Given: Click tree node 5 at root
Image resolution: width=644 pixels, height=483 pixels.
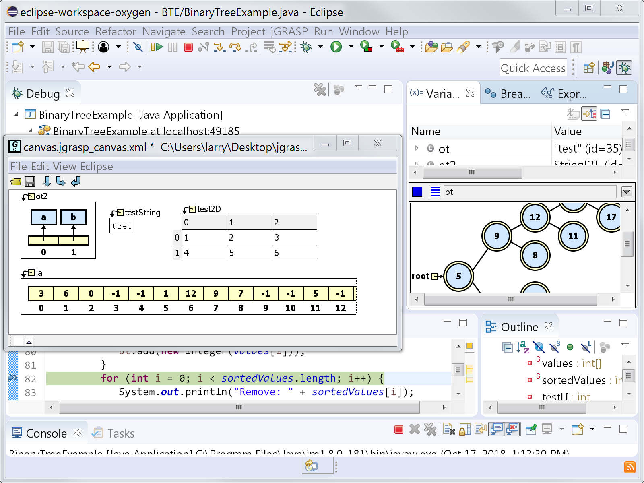Looking at the screenshot, I should pyautogui.click(x=458, y=276).
